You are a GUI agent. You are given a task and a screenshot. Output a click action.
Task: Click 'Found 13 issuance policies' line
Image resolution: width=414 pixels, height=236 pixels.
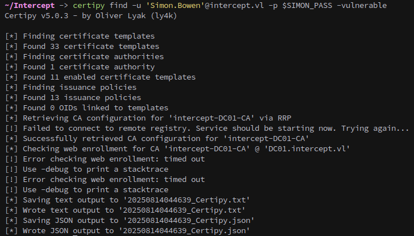point(82,98)
